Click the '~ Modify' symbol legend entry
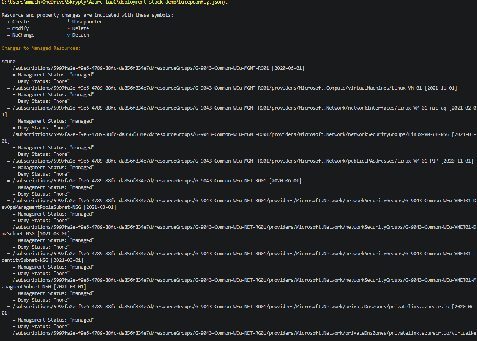Viewport: 477px width, 341px height. tap(18, 28)
